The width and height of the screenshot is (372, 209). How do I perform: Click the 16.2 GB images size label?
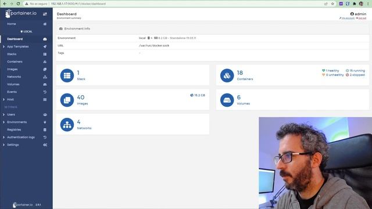198,95
